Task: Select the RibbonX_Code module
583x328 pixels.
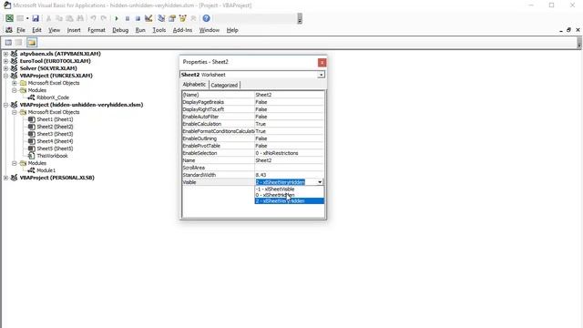Action: click(x=53, y=97)
